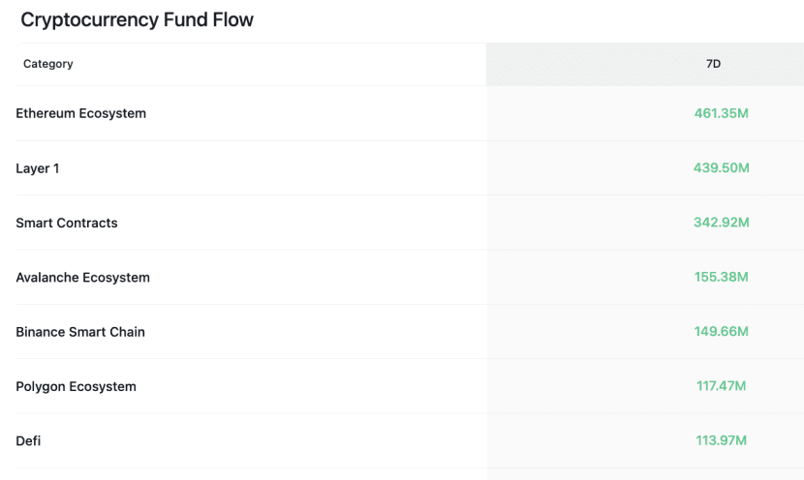This screenshot has width=804, height=480.
Task: Click the 155.38M Avalanche flow value
Action: (x=721, y=278)
